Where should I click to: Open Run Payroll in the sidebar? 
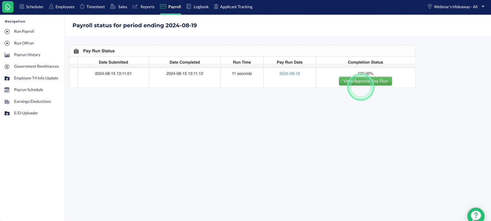(x=24, y=31)
